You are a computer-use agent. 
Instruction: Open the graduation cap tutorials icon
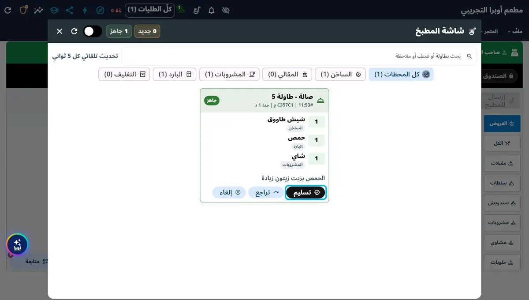[x=54, y=10]
